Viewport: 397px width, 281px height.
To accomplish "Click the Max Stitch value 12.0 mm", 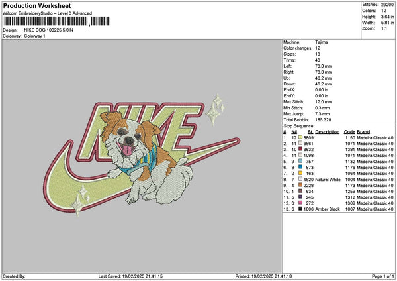I will click(x=324, y=101).
